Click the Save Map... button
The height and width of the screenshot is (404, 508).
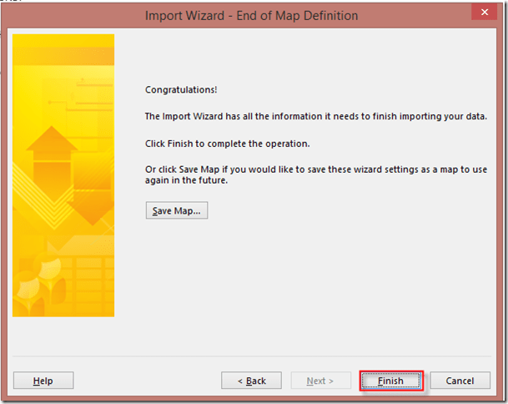176,210
